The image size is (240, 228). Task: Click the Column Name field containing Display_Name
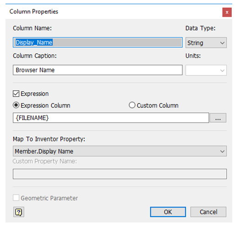98,42
